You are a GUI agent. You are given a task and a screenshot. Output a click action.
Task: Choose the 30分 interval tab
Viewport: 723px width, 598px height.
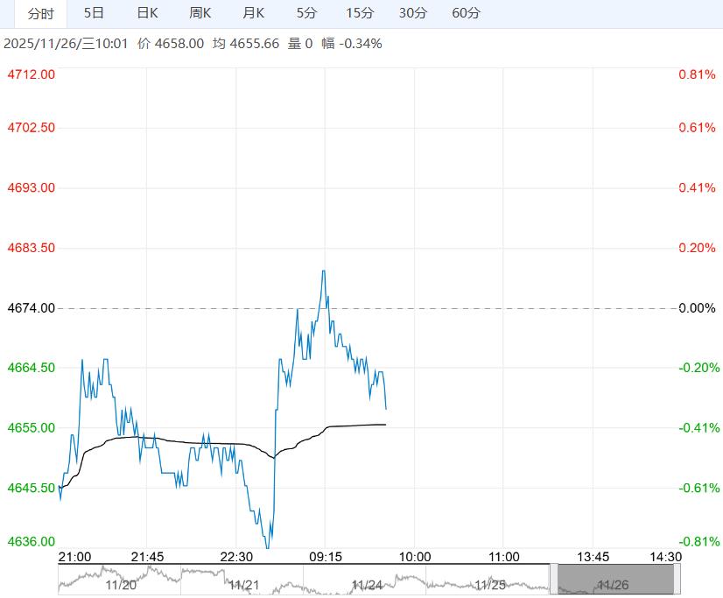413,13
